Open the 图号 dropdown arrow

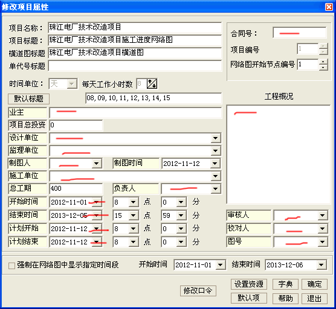coord(323,242)
